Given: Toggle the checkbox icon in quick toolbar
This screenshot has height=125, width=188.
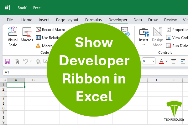Looking at the screenshot, I should (x=45, y=61).
